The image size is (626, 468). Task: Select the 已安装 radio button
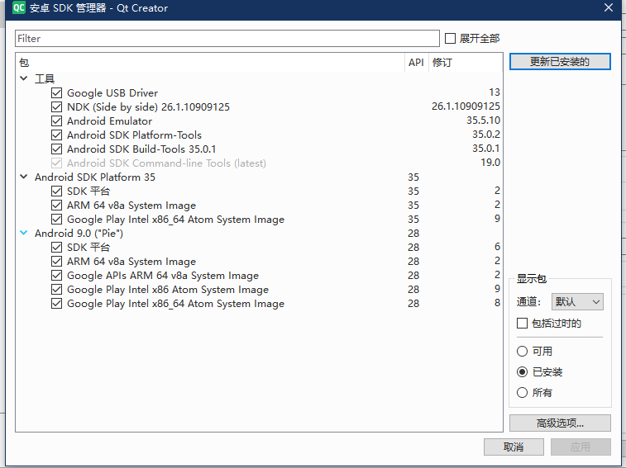point(522,372)
